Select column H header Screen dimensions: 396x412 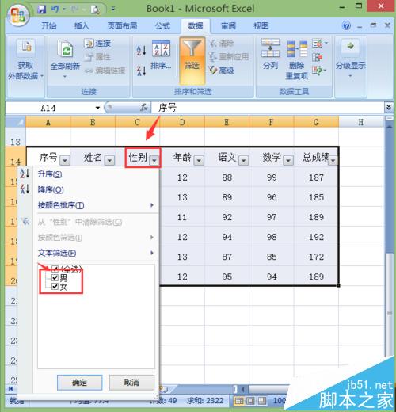point(360,122)
